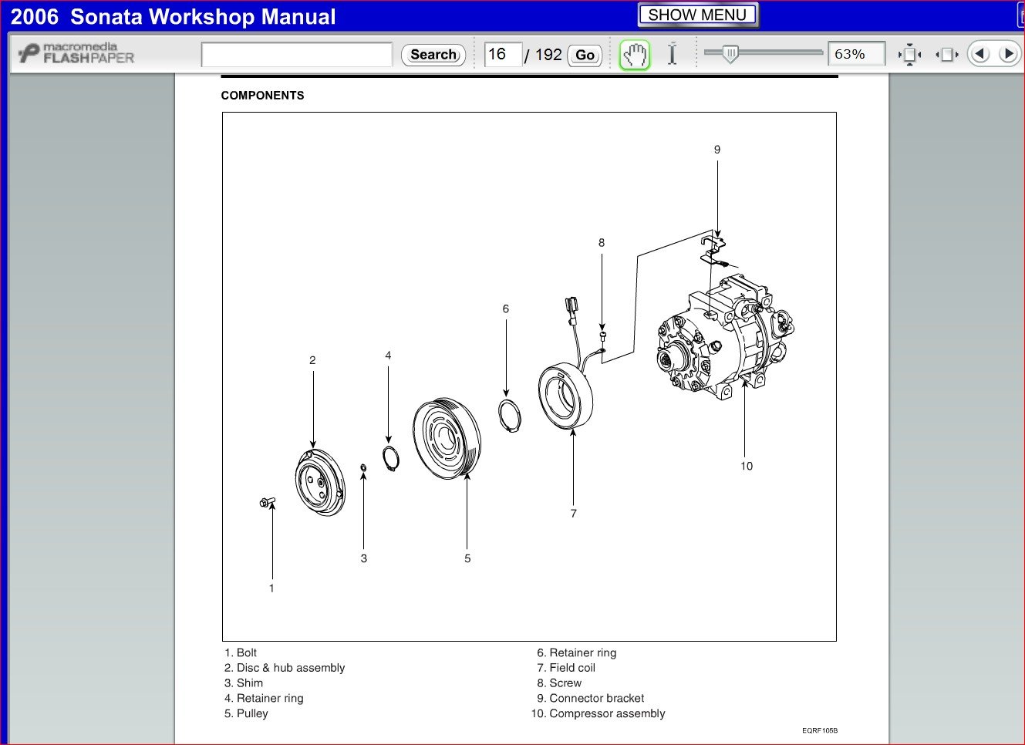This screenshot has height=745, width=1025.
Task: Click callout number 9 in the diagram
Action: pos(717,150)
